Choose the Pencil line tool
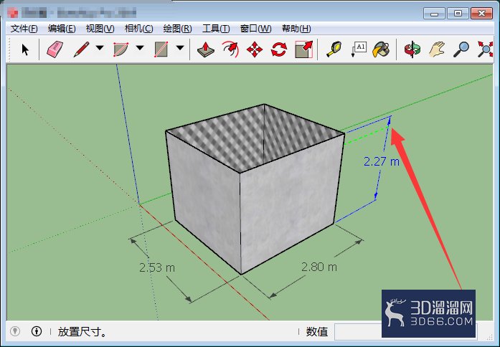500x347 pixels. click(x=81, y=49)
